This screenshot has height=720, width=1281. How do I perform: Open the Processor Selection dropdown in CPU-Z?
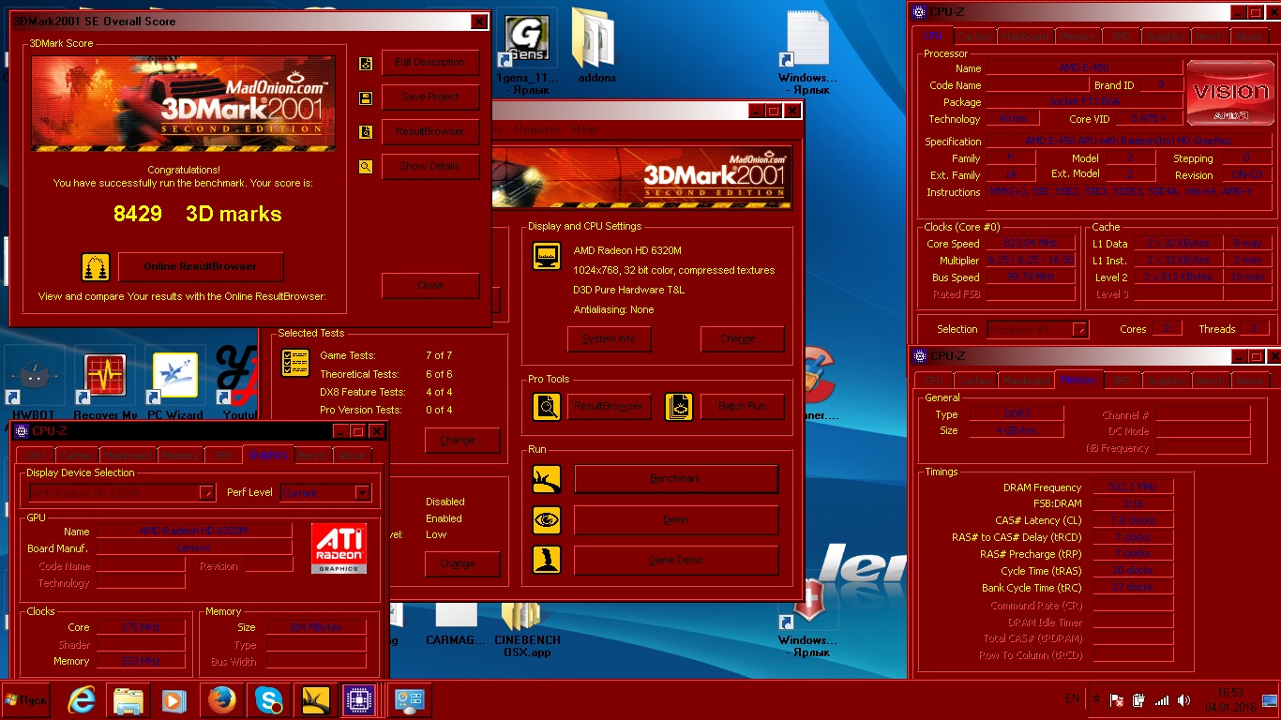coord(1080,330)
